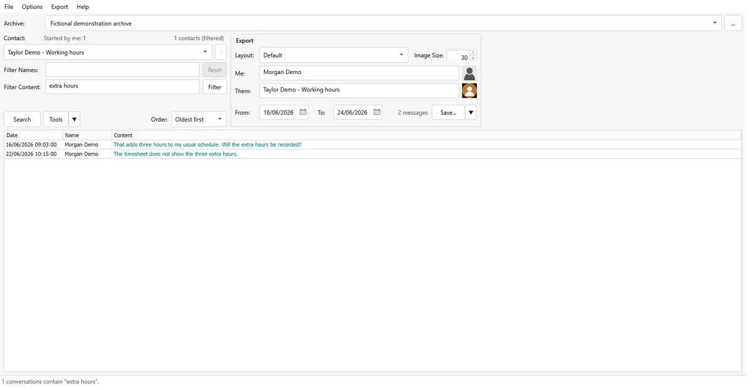Click the Save... button
Image resolution: width=752 pixels, height=390 pixels.
(x=448, y=112)
